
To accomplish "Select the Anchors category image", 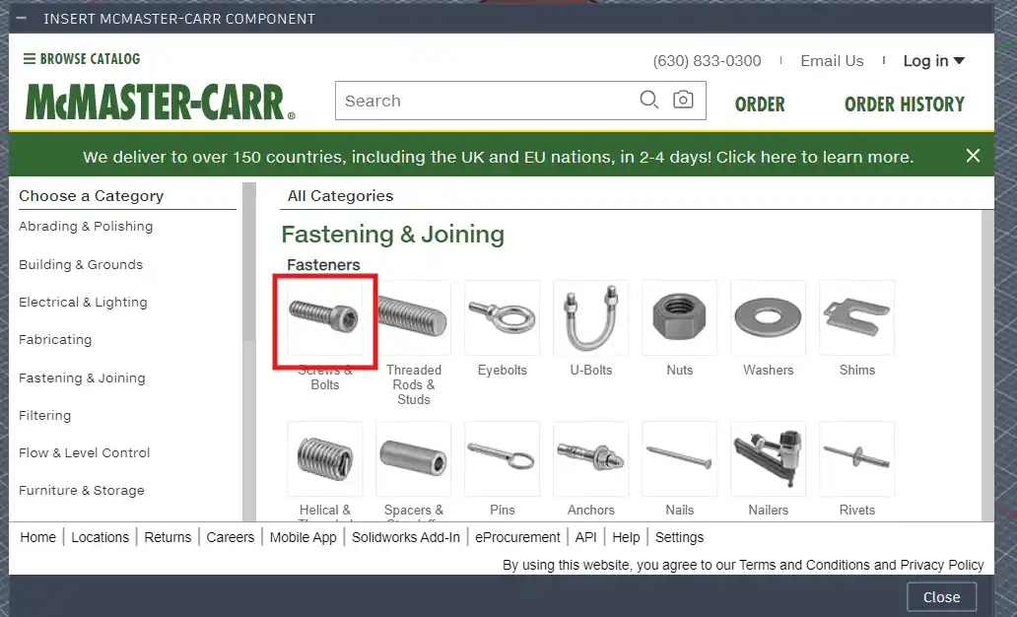I will point(591,458).
